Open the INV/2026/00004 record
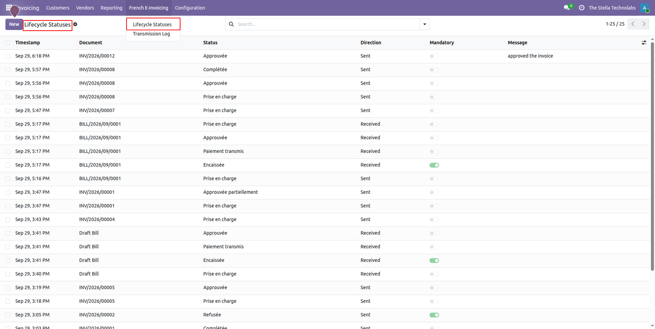The width and height of the screenshot is (655, 329). coord(97,219)
